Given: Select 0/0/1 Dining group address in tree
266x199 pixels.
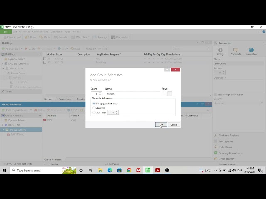Looking at the screenshot, I should (x=17, y=134).
